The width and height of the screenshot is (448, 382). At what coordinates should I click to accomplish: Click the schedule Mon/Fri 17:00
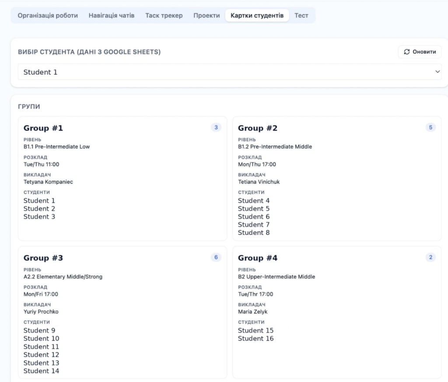(x=41, y=294)
